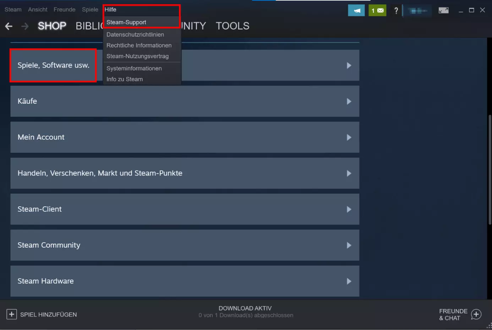Open Systeminformationen from the menu
Screen dimensions: 492x330
tap(134, 68)
